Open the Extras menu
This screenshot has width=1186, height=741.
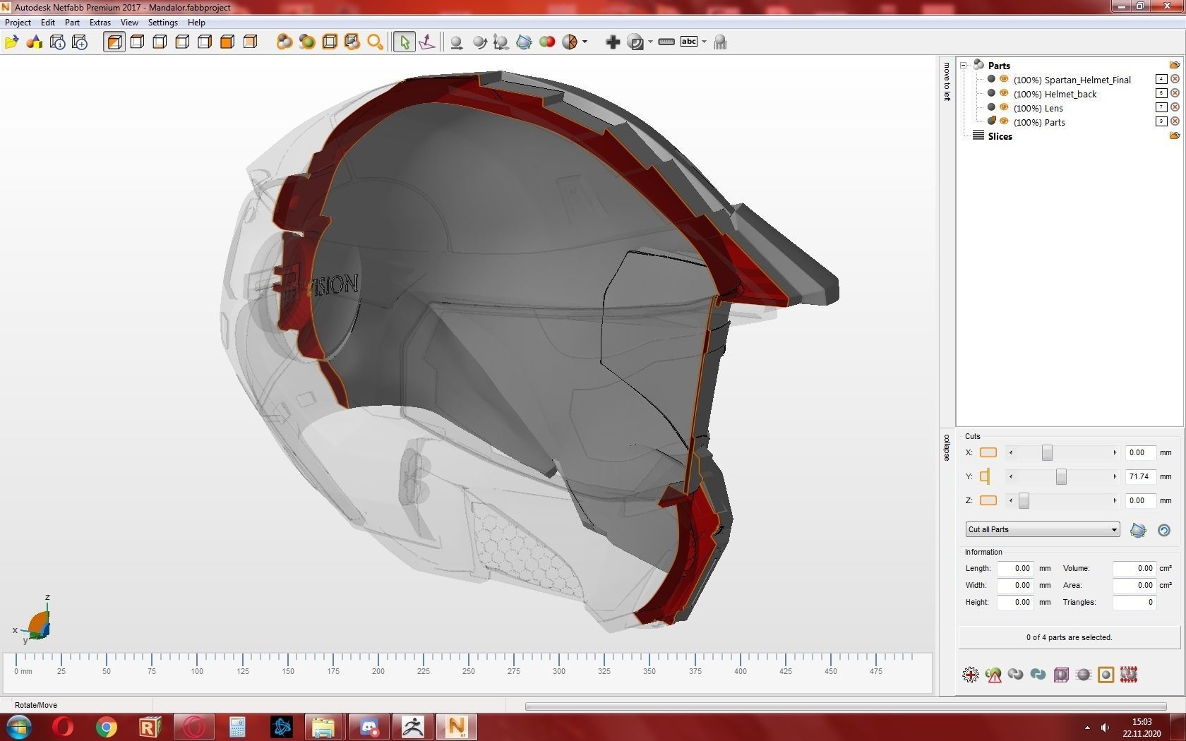[x=100, y=23]
